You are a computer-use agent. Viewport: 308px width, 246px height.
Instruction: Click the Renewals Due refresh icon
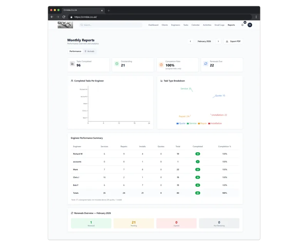click(x=206, y=64)
